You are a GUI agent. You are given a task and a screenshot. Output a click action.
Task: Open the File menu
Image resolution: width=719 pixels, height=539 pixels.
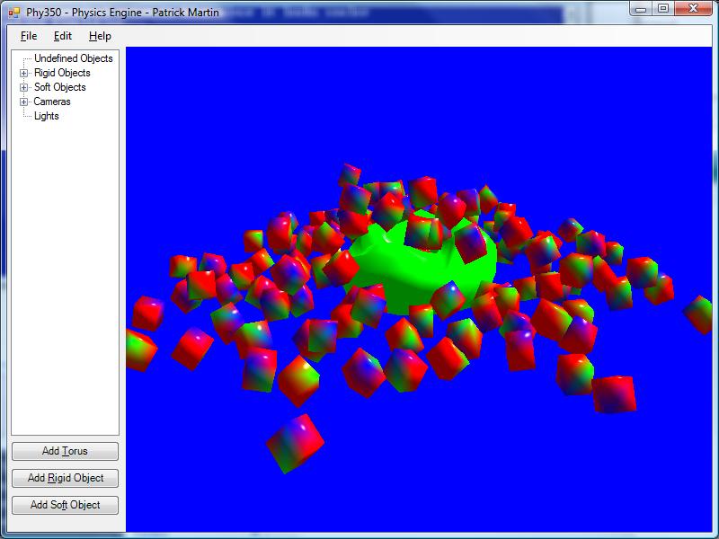tap(29, 36)
